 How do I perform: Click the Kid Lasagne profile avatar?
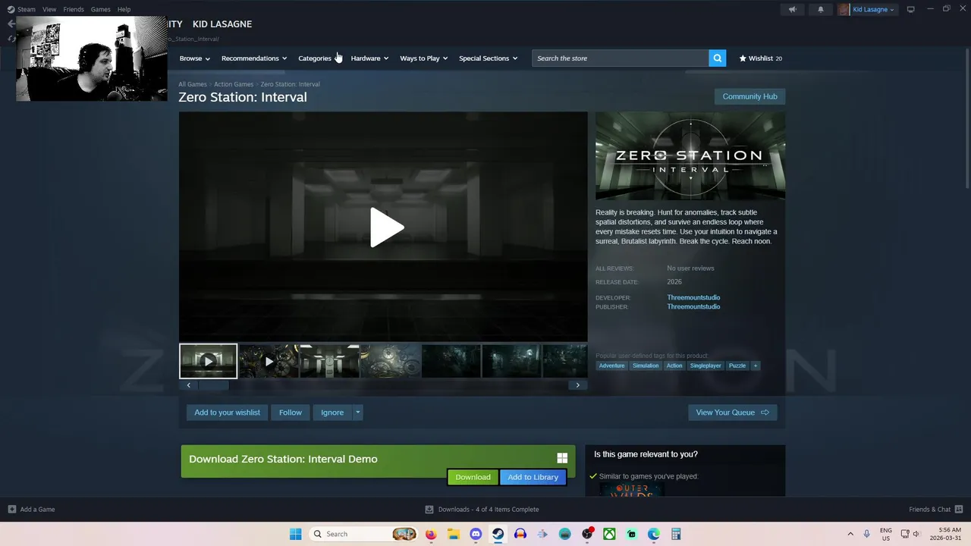pos(844,10)
